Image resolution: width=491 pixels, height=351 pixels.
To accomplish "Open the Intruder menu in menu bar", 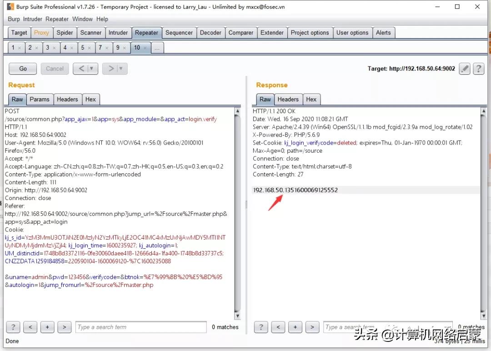I will click(x=33, y=19).
